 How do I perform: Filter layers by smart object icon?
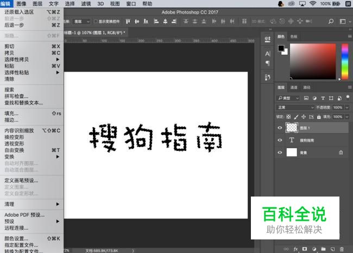(339, 98)
